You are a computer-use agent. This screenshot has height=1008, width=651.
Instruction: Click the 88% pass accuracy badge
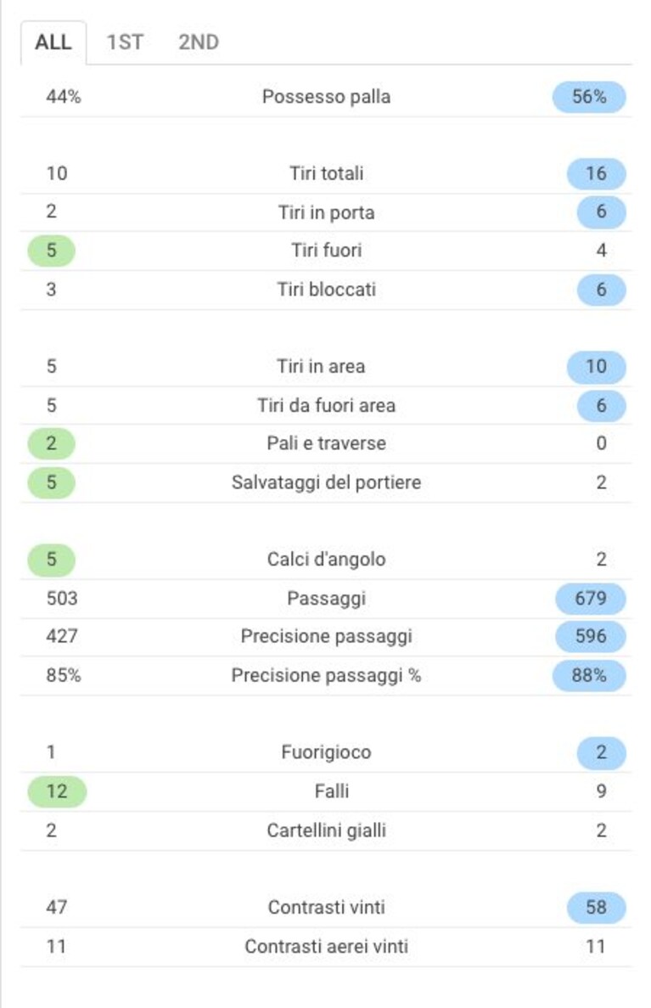589,676
